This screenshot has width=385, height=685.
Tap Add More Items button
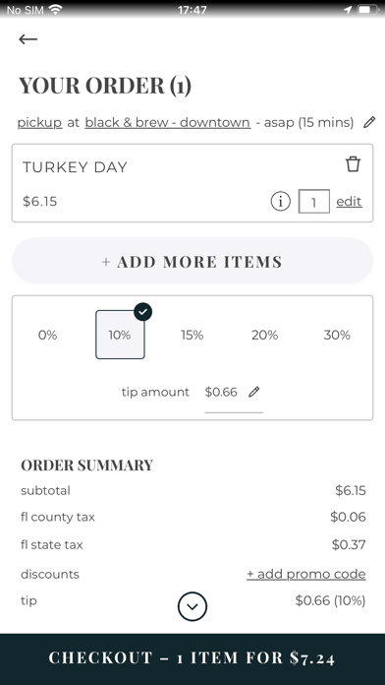(192, 261)
